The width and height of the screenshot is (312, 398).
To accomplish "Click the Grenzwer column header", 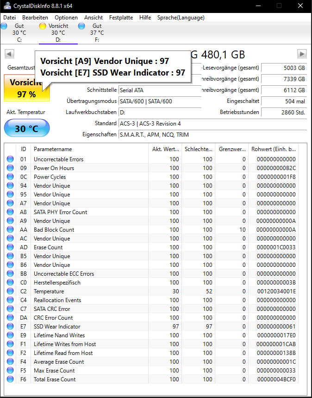I will tap(232, 149).
